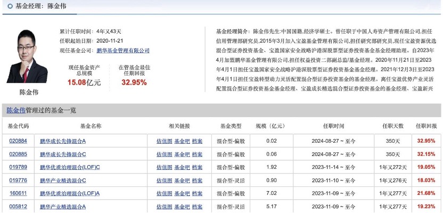Image resolution: width=443 pixels, height=213 pixels.
Task: Go to 鹏华产业精选混合C fund details
Action: (x=63, y=181)
